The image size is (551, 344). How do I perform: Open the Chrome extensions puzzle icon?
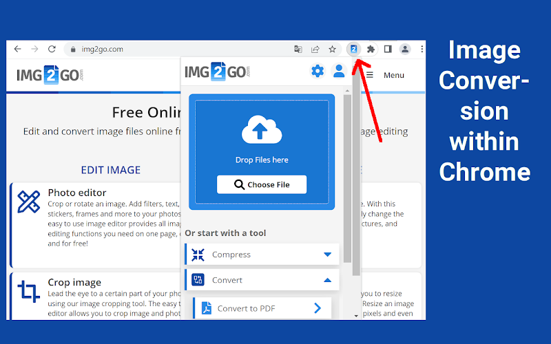click(371, 49)
